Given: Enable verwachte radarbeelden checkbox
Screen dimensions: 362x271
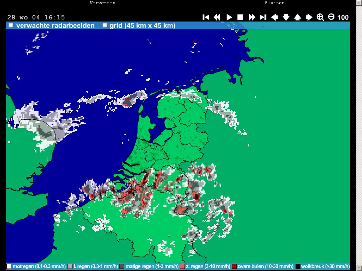Looking at the screenshot, I should 11,25.
